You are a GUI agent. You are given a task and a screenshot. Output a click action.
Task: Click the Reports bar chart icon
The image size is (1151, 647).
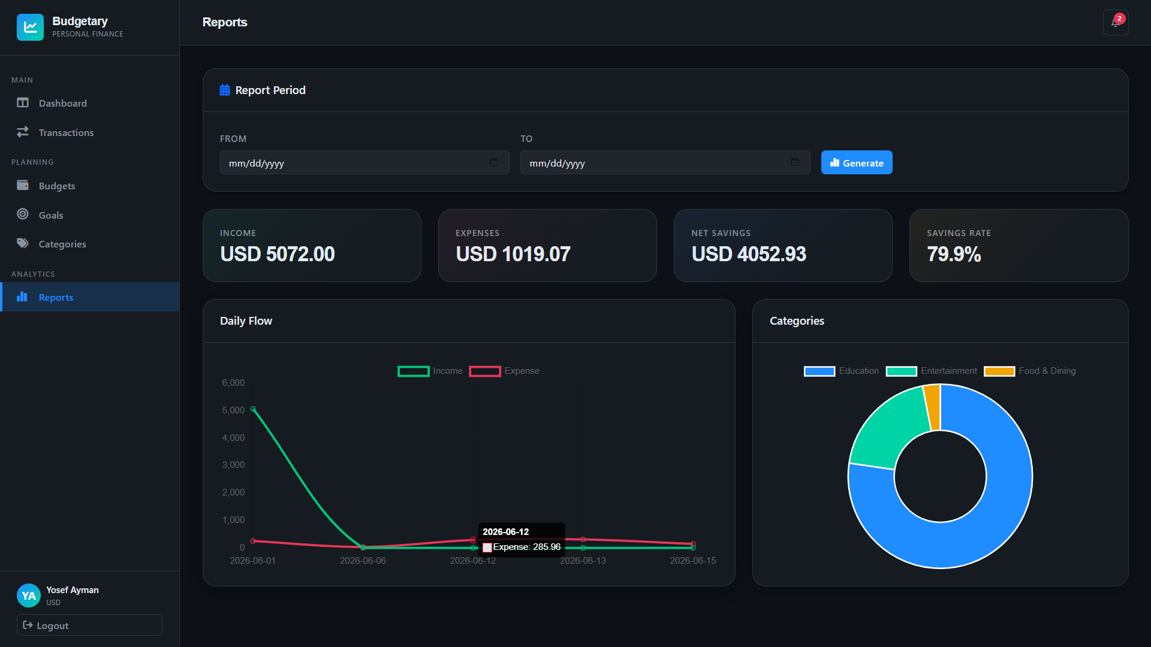point(22,297)
